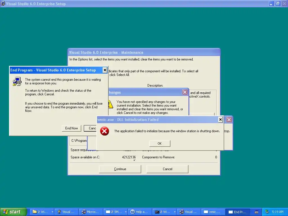The height and width of the screenshot is (216, 288).
Task: Click the 'Space available on C:' label
Action: click(85, 157)
